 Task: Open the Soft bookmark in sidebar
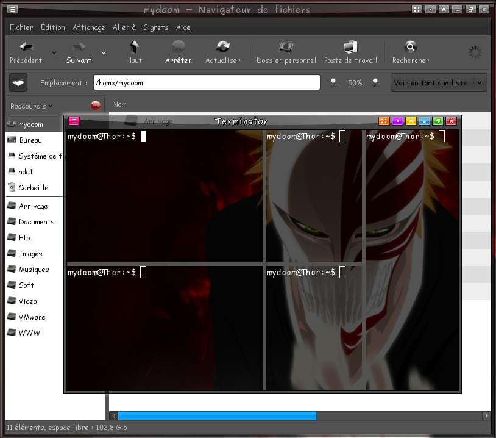pos(35,285)
